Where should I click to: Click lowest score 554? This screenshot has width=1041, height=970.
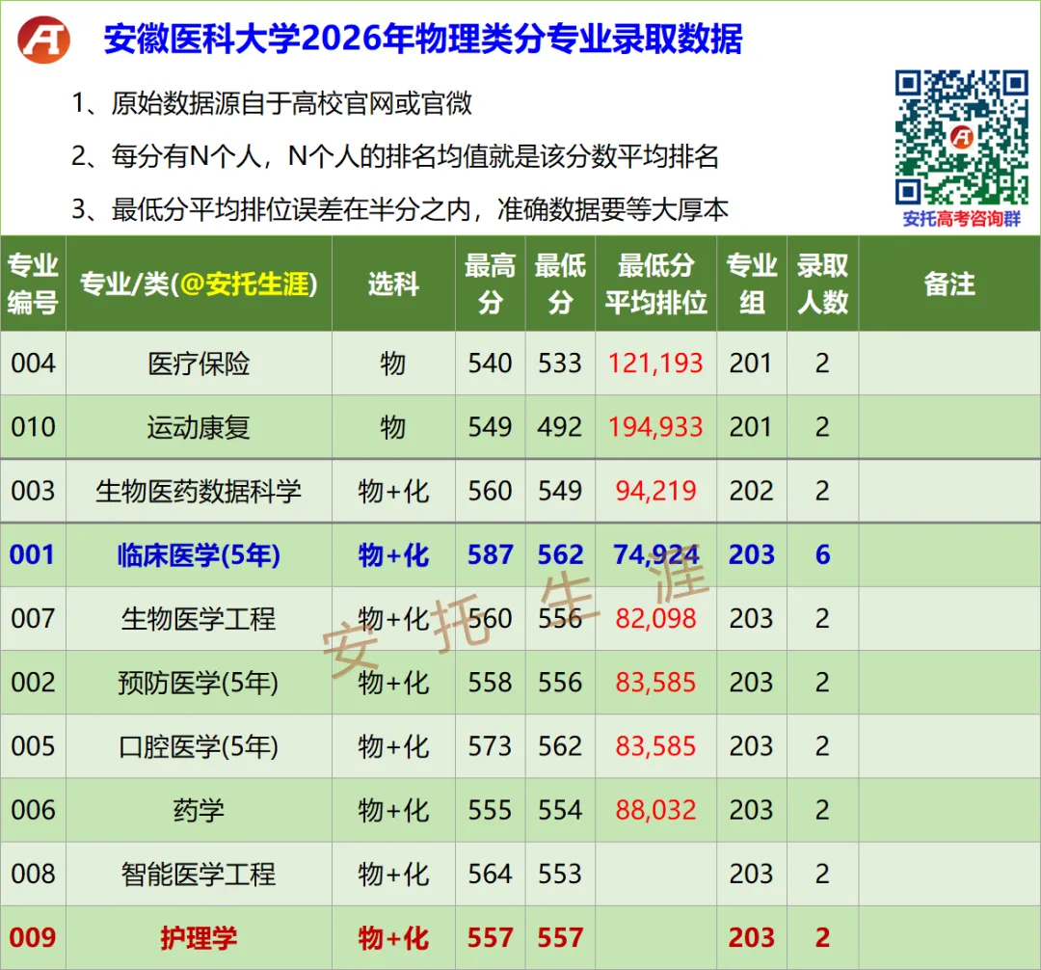(x=560, y=809)
